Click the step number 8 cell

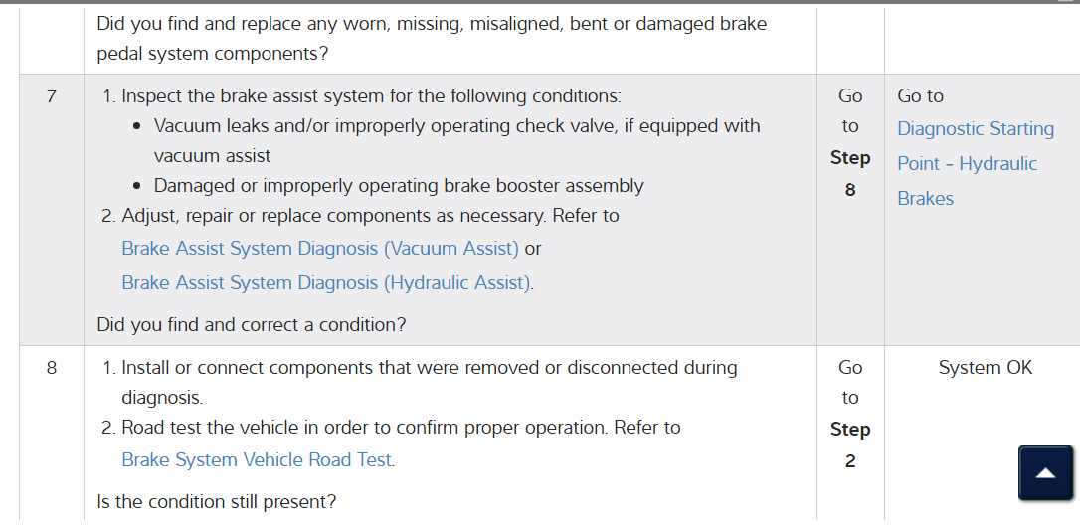(52, 368)
